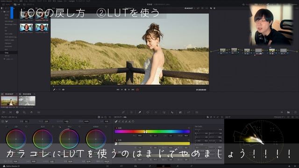Viewport: 299px width, 168px height.
Task: Open the Blur palette
Action: click(172, 112)
